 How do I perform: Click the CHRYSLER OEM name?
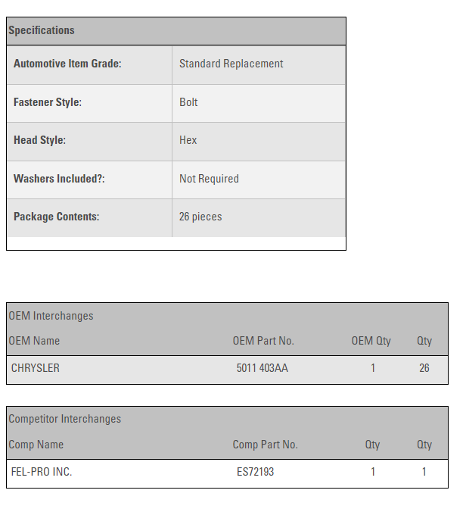coord(36,368)
